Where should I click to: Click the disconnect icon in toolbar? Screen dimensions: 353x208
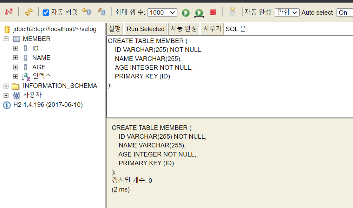9,12
